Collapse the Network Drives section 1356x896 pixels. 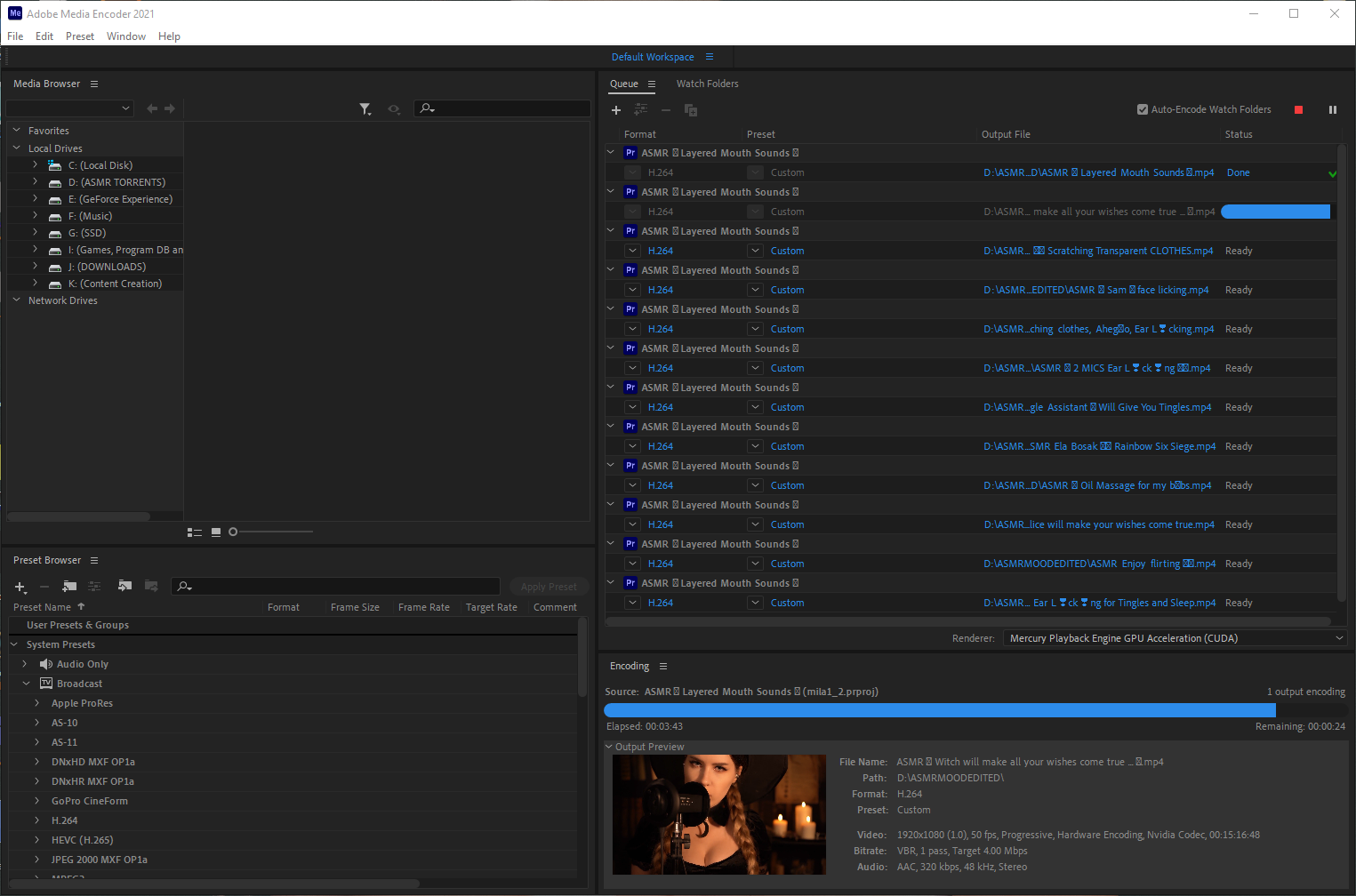point(16,300)
